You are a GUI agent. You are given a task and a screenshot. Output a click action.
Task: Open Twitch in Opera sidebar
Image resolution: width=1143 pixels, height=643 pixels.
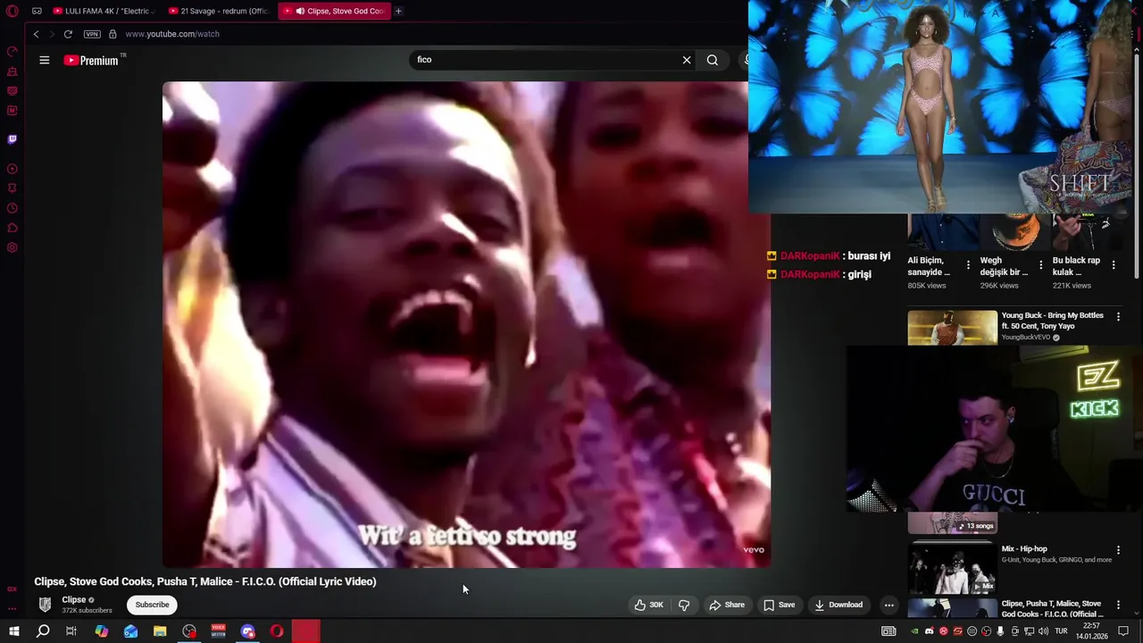[13, 139]
